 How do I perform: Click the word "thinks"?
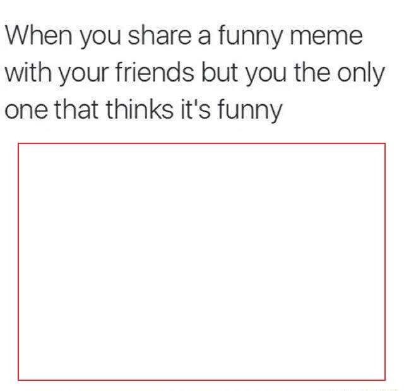(140, 109)
